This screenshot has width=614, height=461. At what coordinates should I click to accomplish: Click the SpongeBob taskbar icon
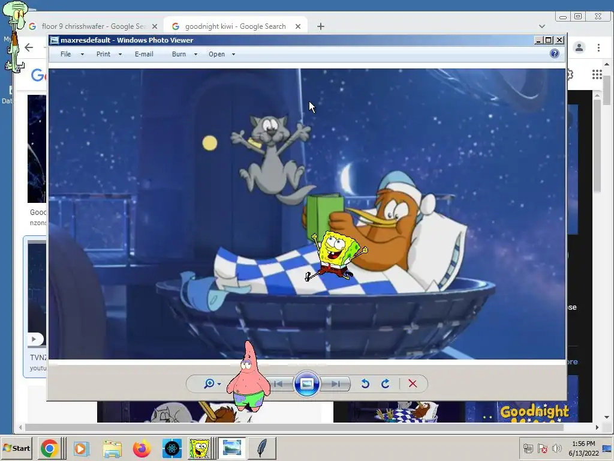199,448
